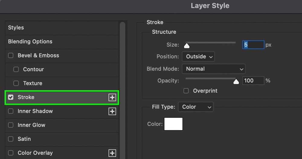This screenshot has width=302, height=159.
Task: Add another Inner Shadow with plus icon
Action: (112, 111)
